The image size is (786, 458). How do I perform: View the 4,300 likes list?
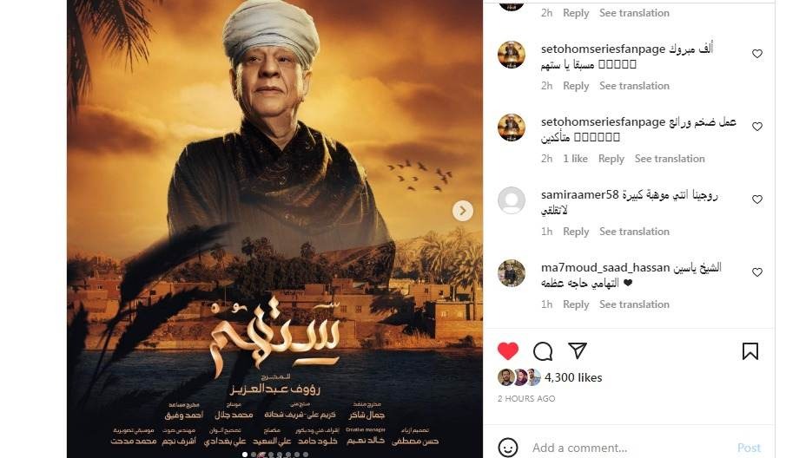pos(573,377)
